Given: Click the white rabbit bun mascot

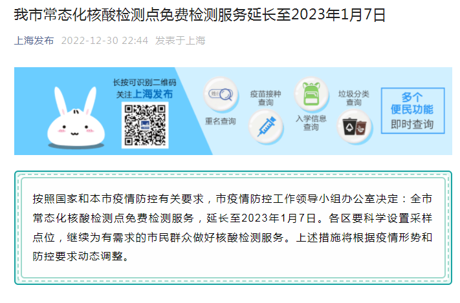Looking at the screenshot, I should [x=76, y=118].
